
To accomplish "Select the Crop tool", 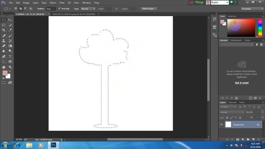I will pyautogui.click(x=4, y=30).
